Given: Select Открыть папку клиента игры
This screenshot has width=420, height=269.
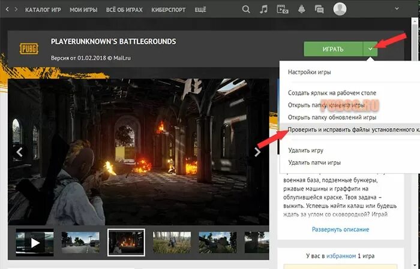Looking at the screenshot, I should pos(326,105).
